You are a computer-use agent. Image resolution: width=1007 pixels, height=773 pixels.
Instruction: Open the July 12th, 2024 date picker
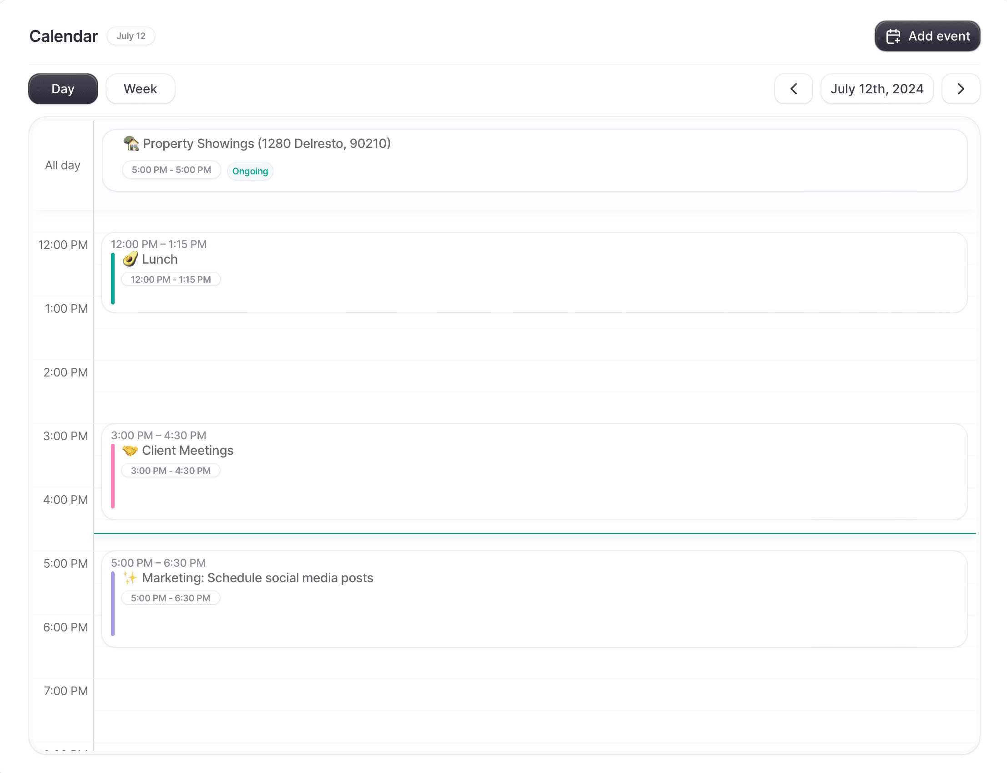876,89
